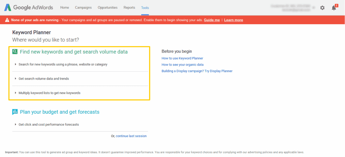Click the warning triangle in the red banner
Screen dimensions: 345x157
[x=7, y=20]
